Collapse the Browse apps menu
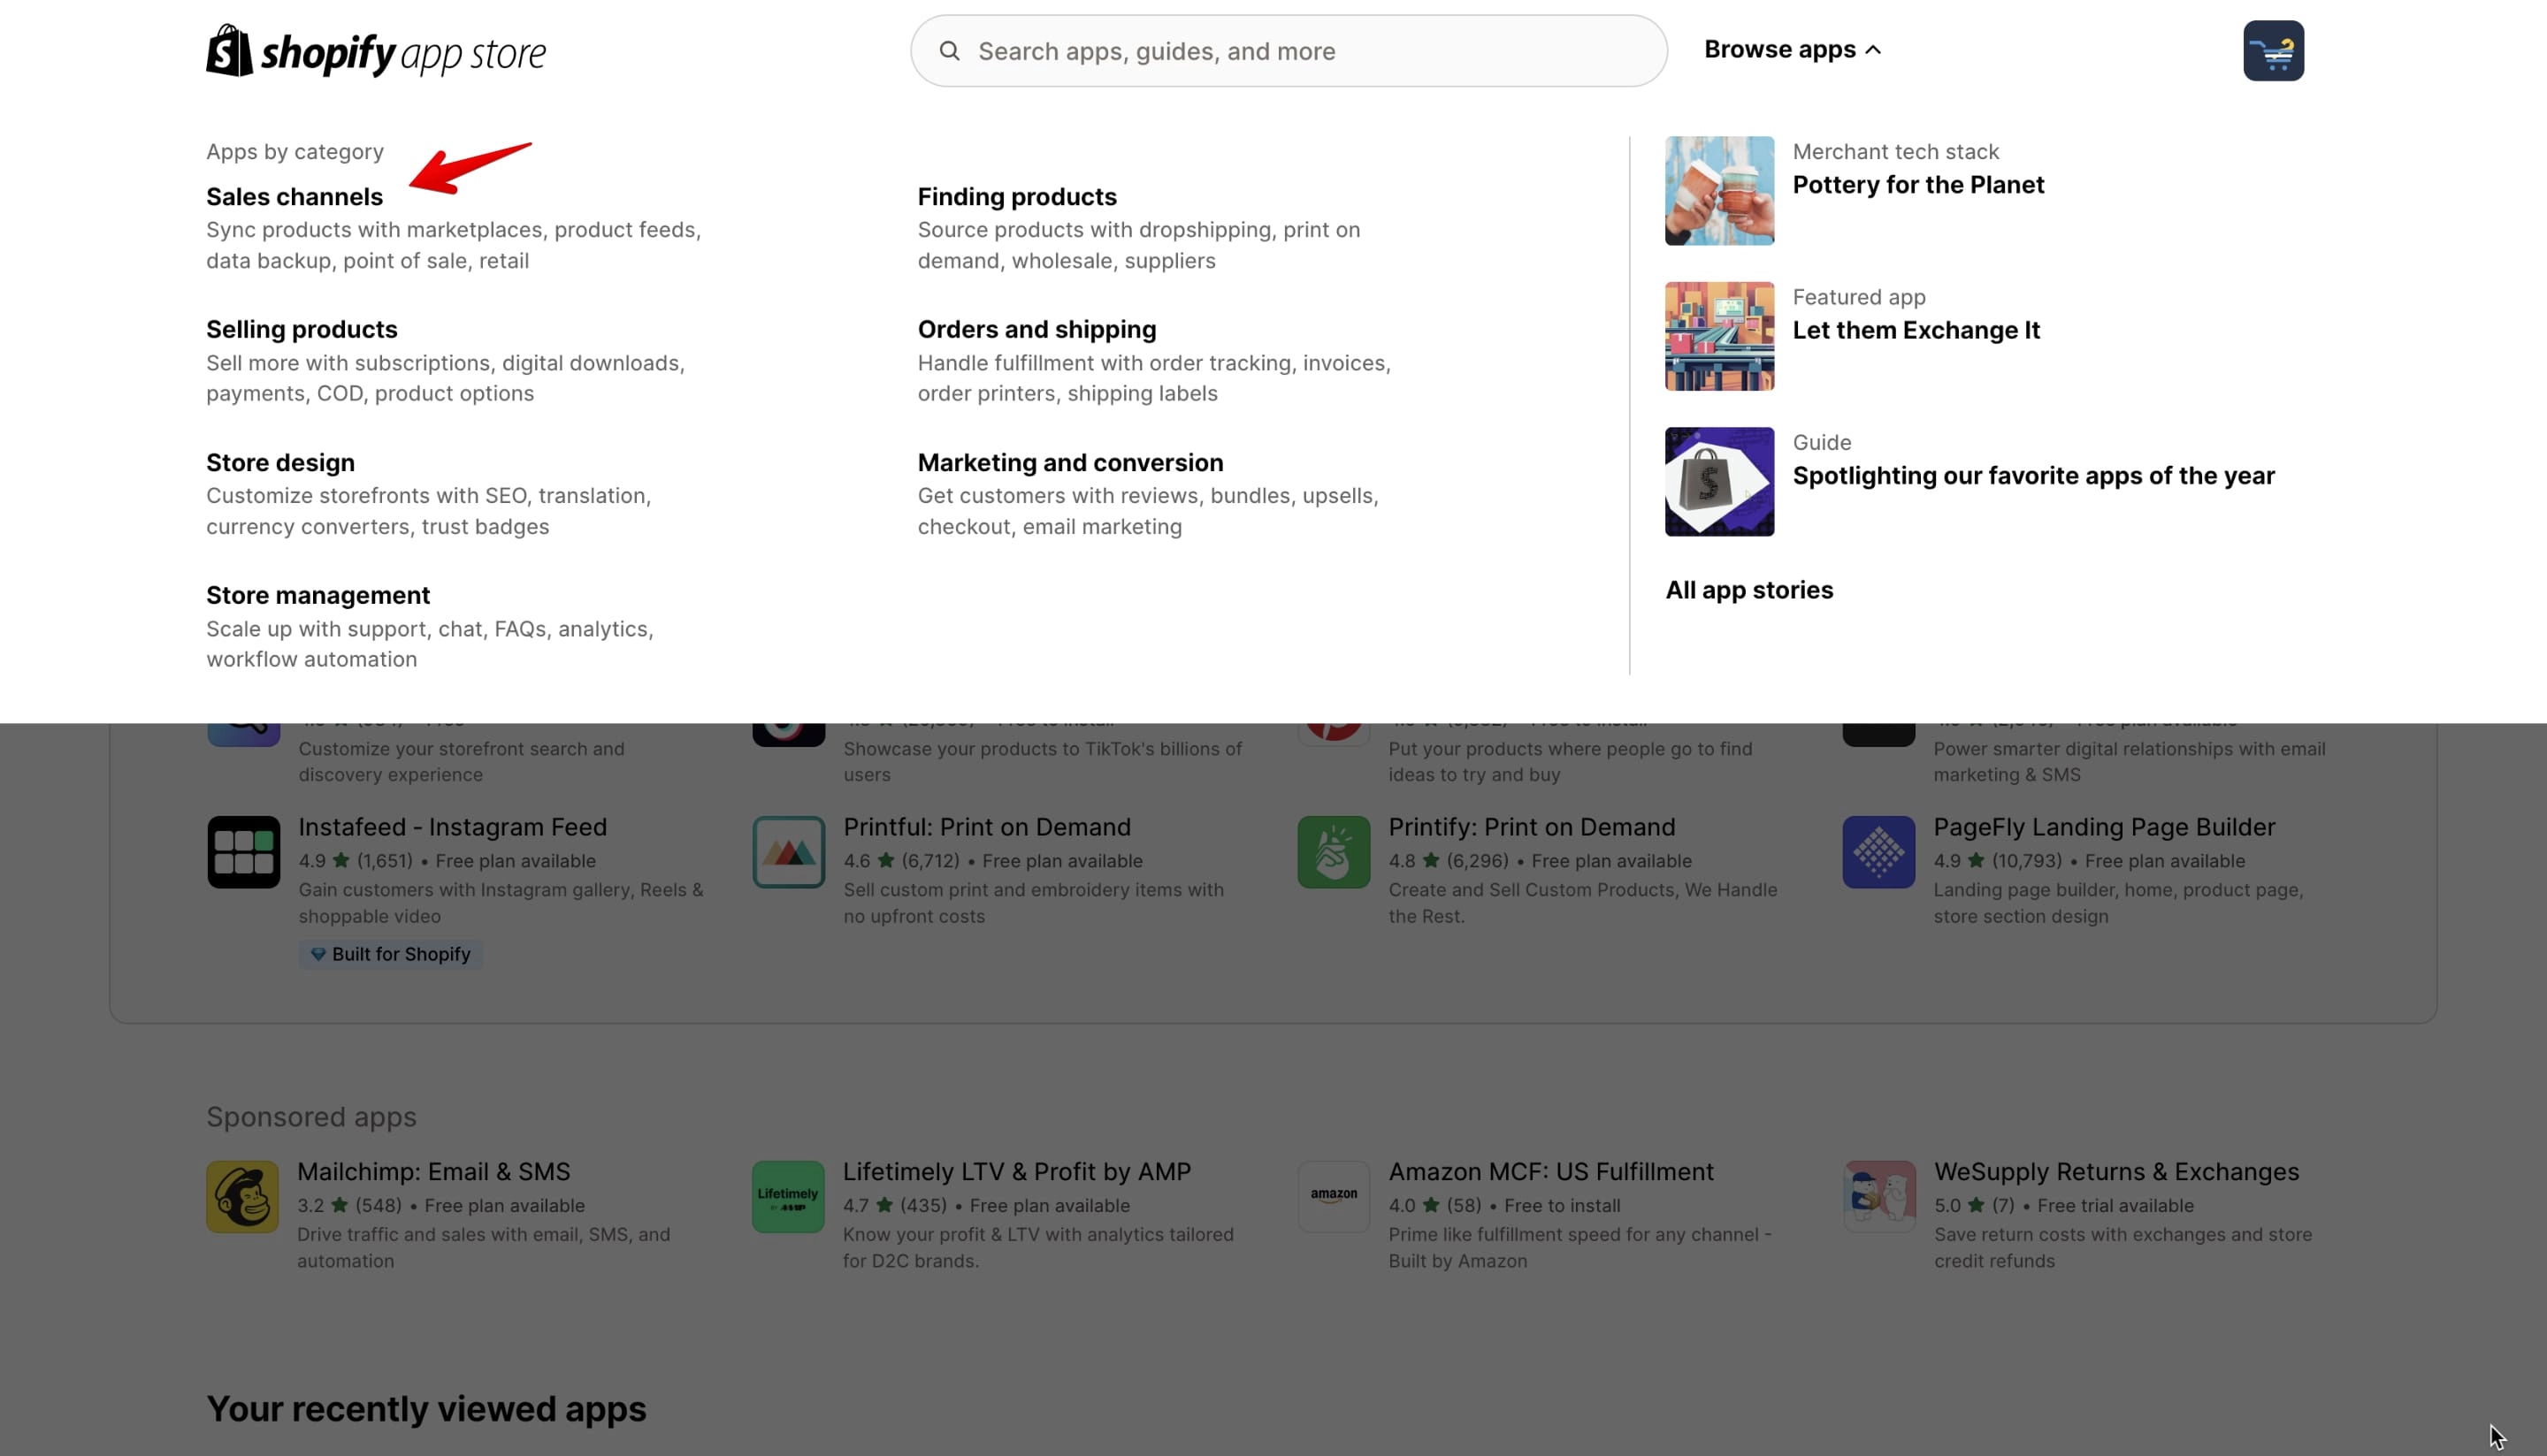 point(1792,49)
